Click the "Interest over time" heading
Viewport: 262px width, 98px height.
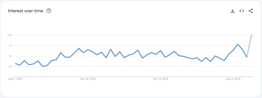pyautogui.click(x=26, y=11)
